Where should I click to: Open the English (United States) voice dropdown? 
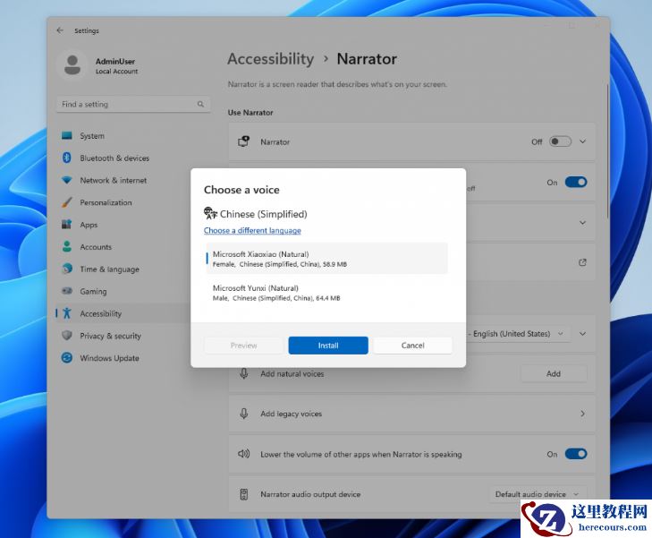pos(518,334)
